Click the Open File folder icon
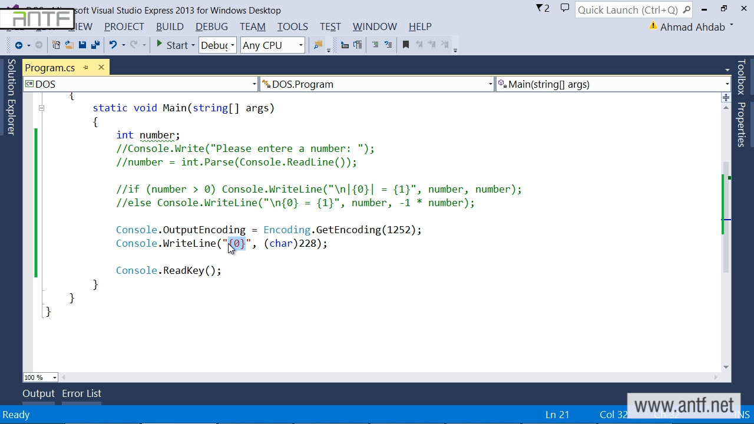 pos(69,45)
